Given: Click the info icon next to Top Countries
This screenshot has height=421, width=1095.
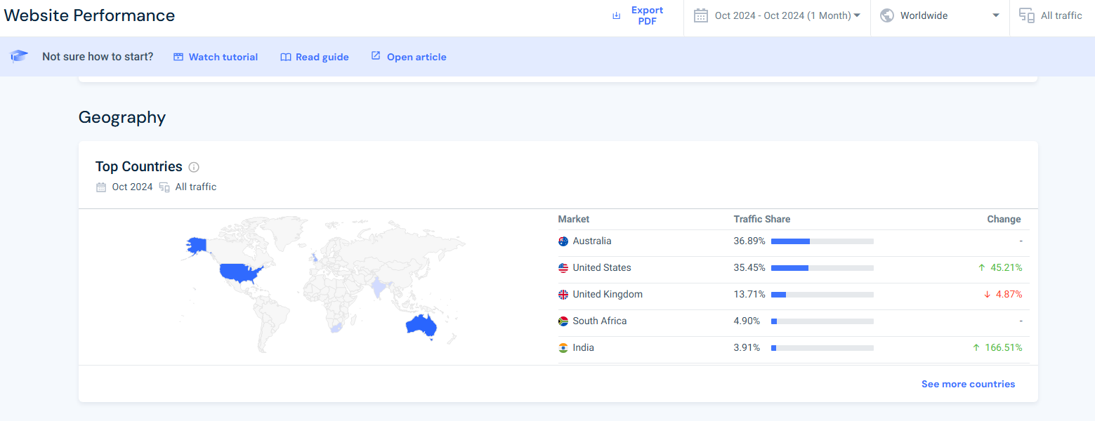Looking at the screenshot, I should [x=194, y=167].
